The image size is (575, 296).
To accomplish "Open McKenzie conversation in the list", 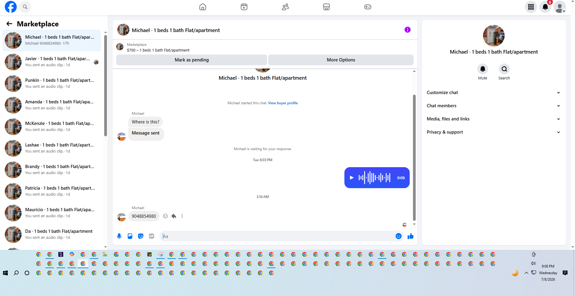I will [52, 127].
